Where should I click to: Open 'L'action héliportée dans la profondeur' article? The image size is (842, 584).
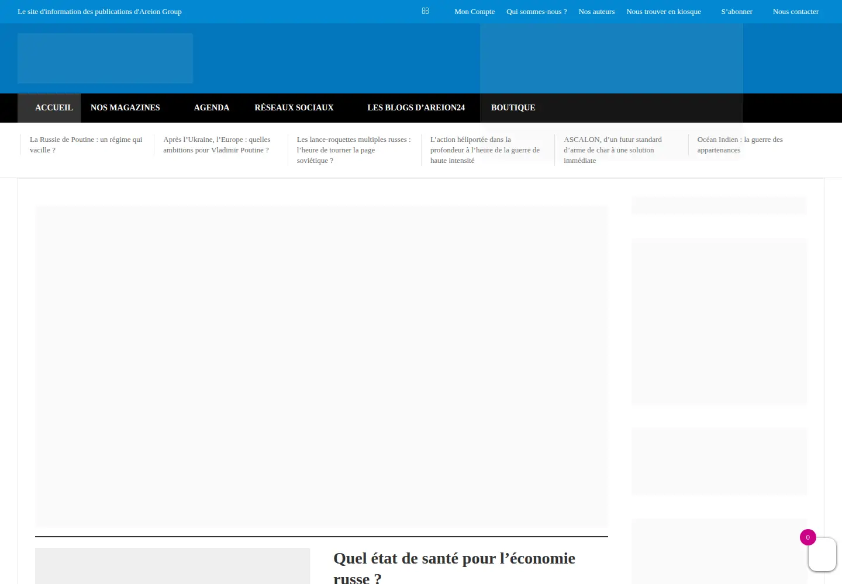point(485,150)
